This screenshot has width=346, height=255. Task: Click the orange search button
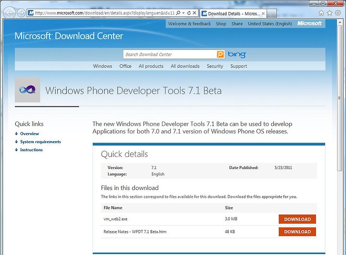tap(221, 54)
